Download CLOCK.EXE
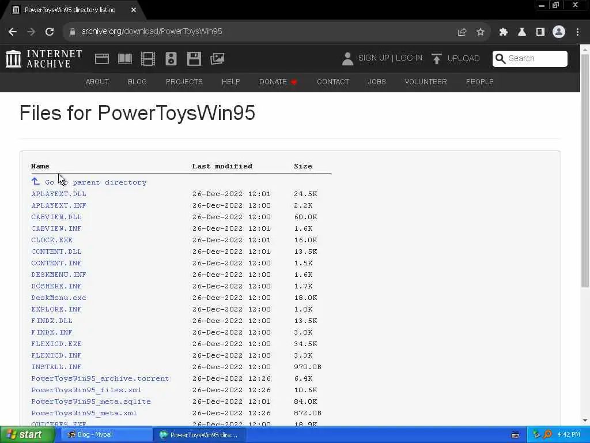Image resolution: width=590 pixels, height=443 pixels. tap(52, 240)
